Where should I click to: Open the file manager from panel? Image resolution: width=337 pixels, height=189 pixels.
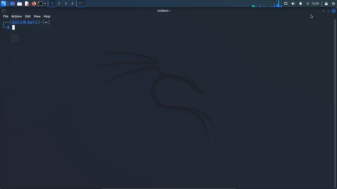(19, 4)
